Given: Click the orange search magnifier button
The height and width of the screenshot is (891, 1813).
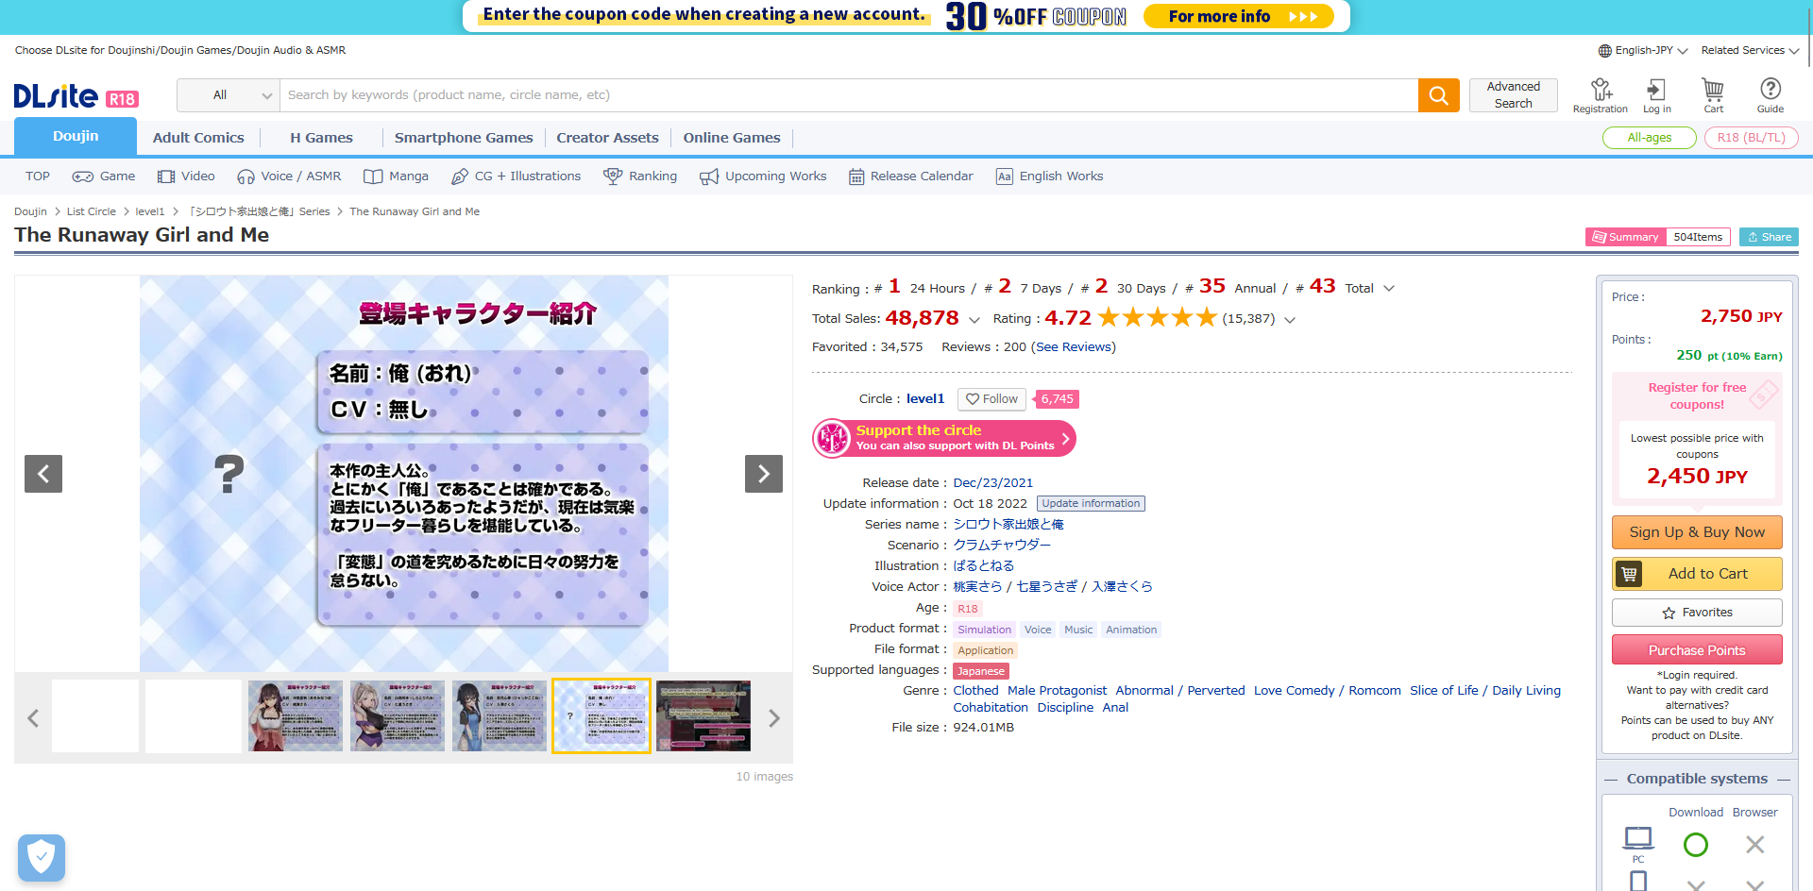Looking at the screenshot, I should tap(1438, 95).
